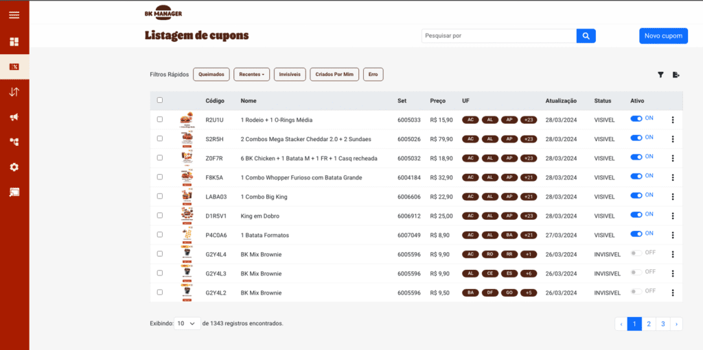The height and width of the screenshot is (350, 703).
Task: Expand the +21 UF badge for F8K5A
Action: coord(529,177)
